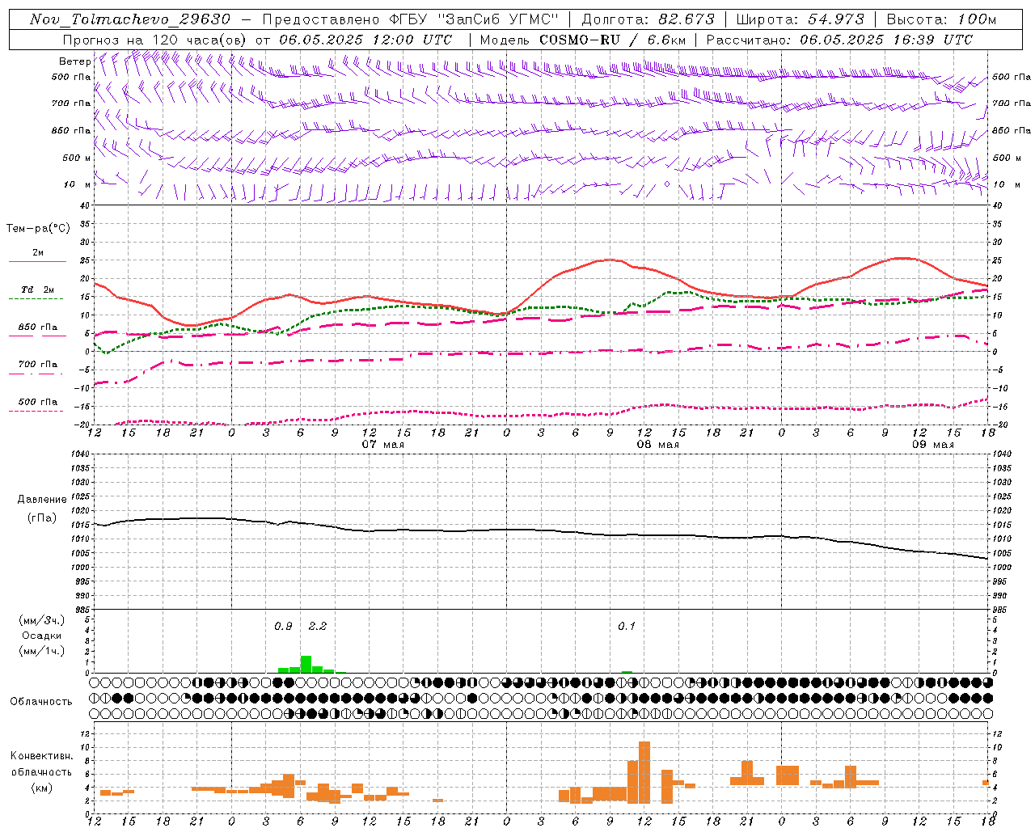Click the Конвективн. облачность label
Viewport: 1035px width, 828px height.
(x=41, y=764)
